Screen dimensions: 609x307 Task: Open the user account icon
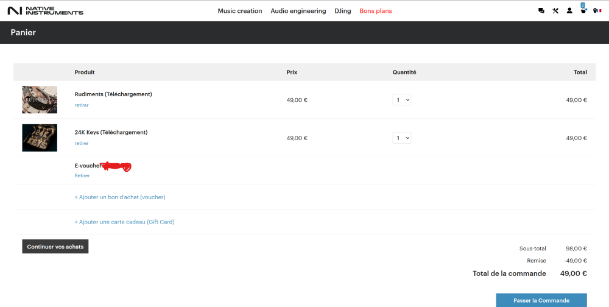[569, 11]
